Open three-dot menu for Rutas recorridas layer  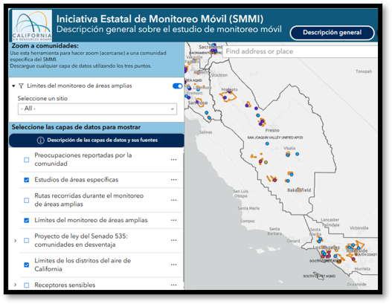pos(174,200)
